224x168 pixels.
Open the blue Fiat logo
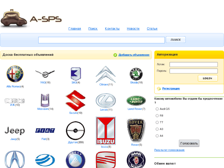[x=45, y=130]
